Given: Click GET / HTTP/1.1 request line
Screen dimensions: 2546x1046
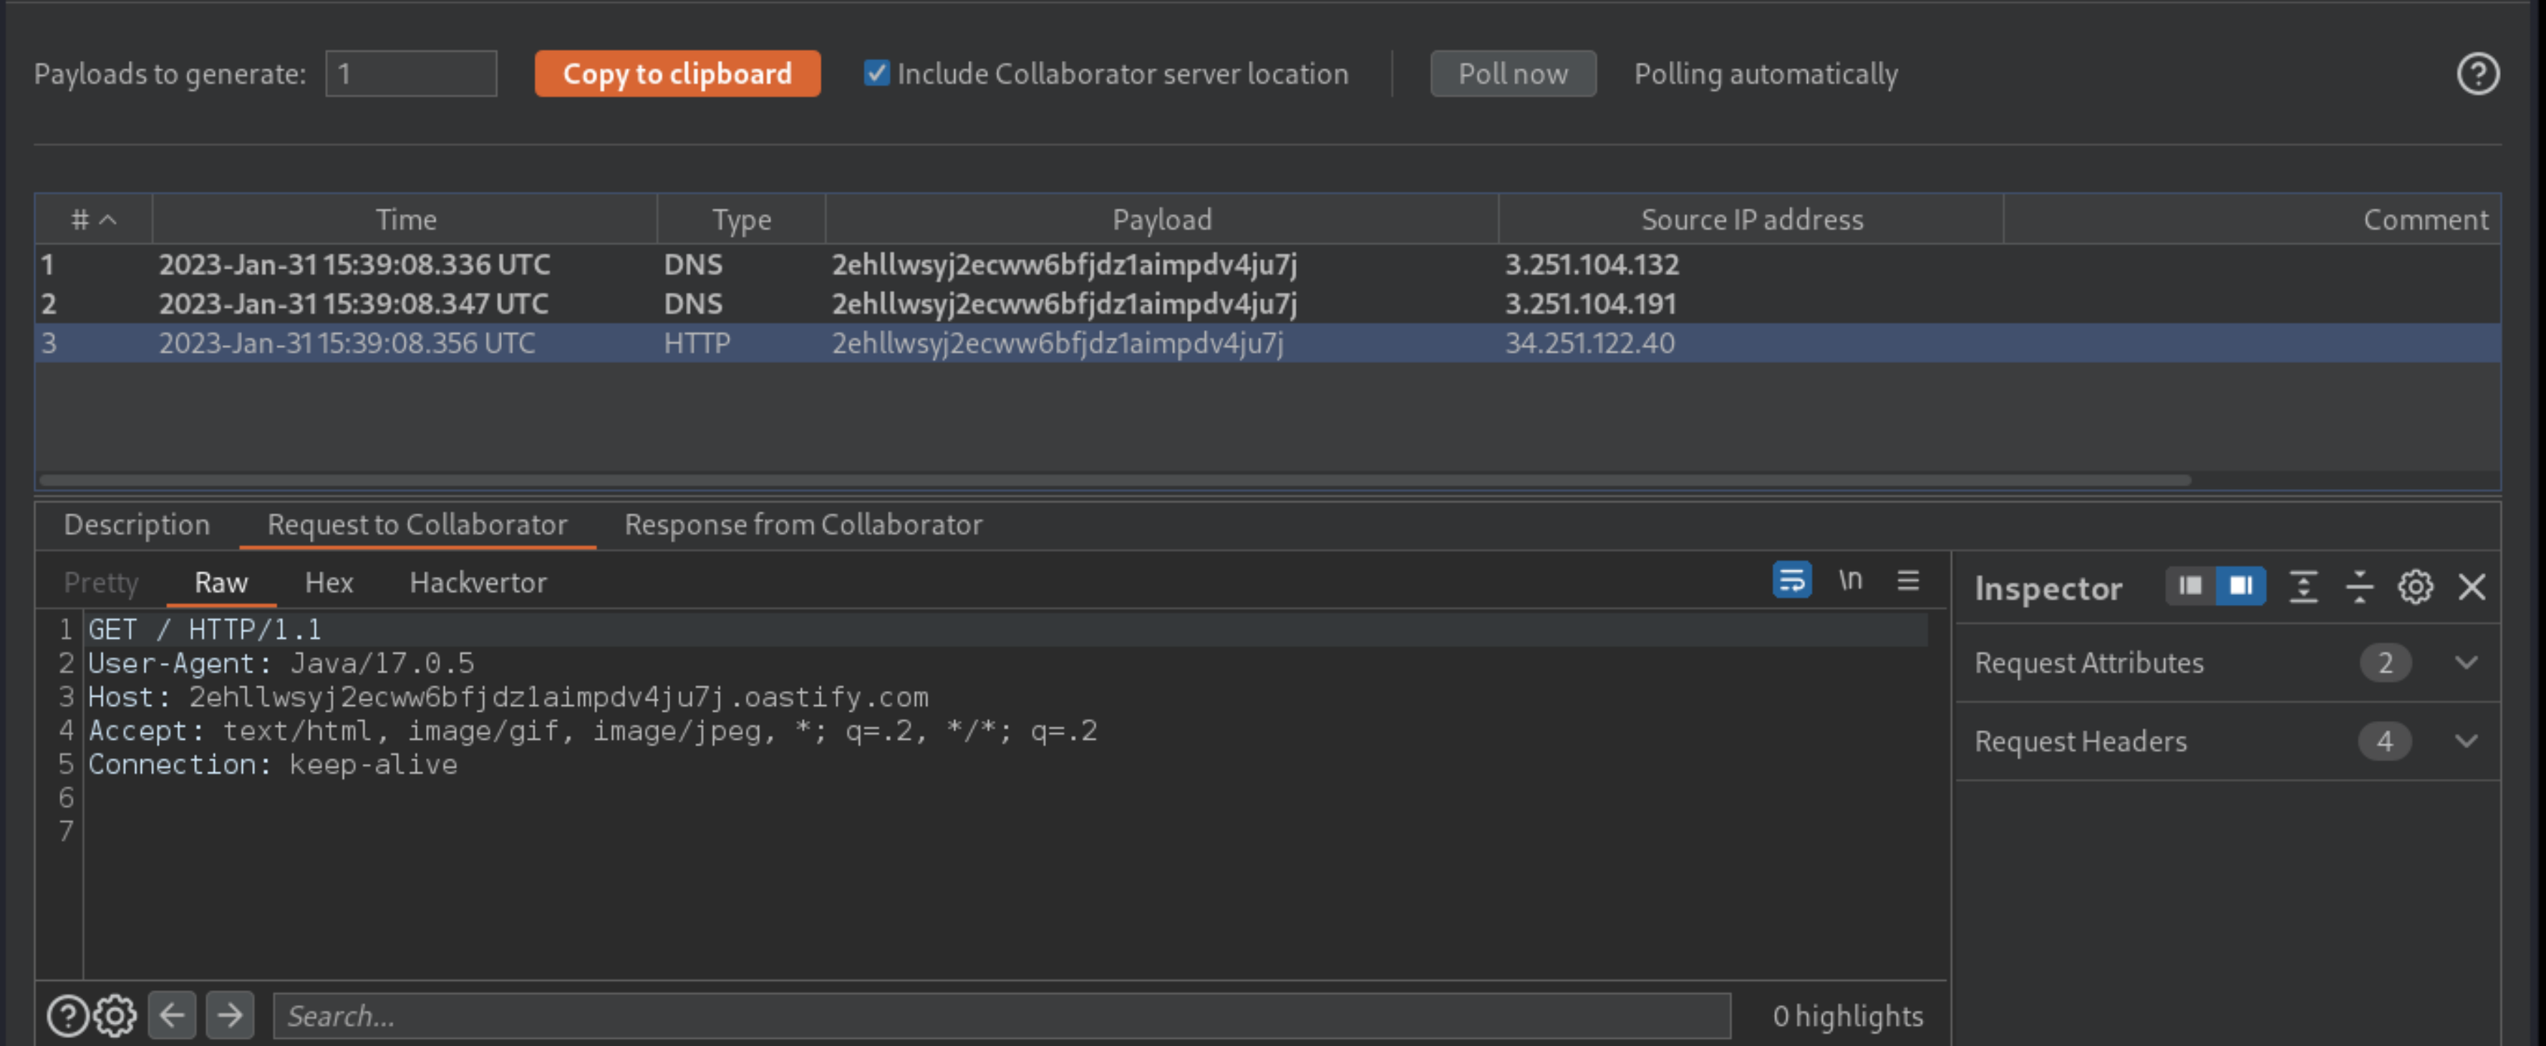Looking at the screenshot, I should [x=205, y=630].
